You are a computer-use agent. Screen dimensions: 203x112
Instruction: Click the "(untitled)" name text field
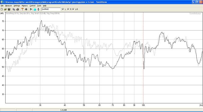(51, 9)
